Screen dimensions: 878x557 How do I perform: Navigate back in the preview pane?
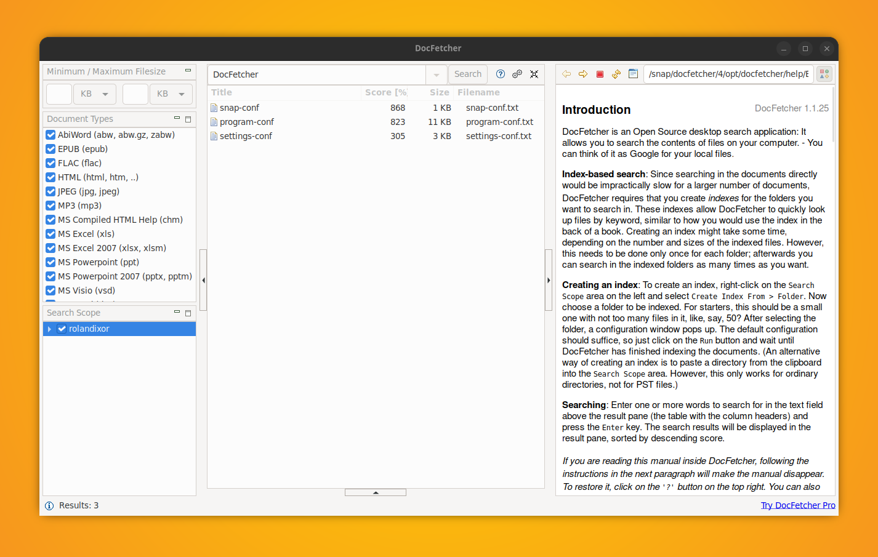click(x=566, y=73)
